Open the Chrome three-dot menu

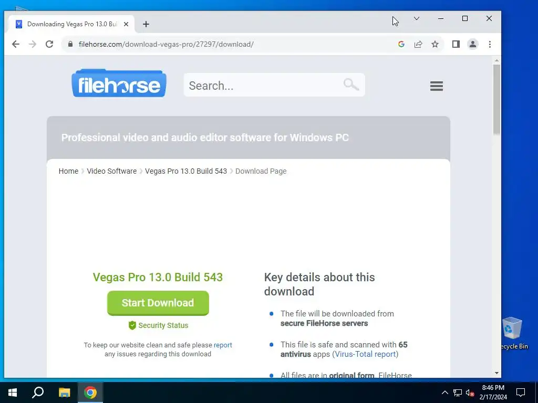490,44
